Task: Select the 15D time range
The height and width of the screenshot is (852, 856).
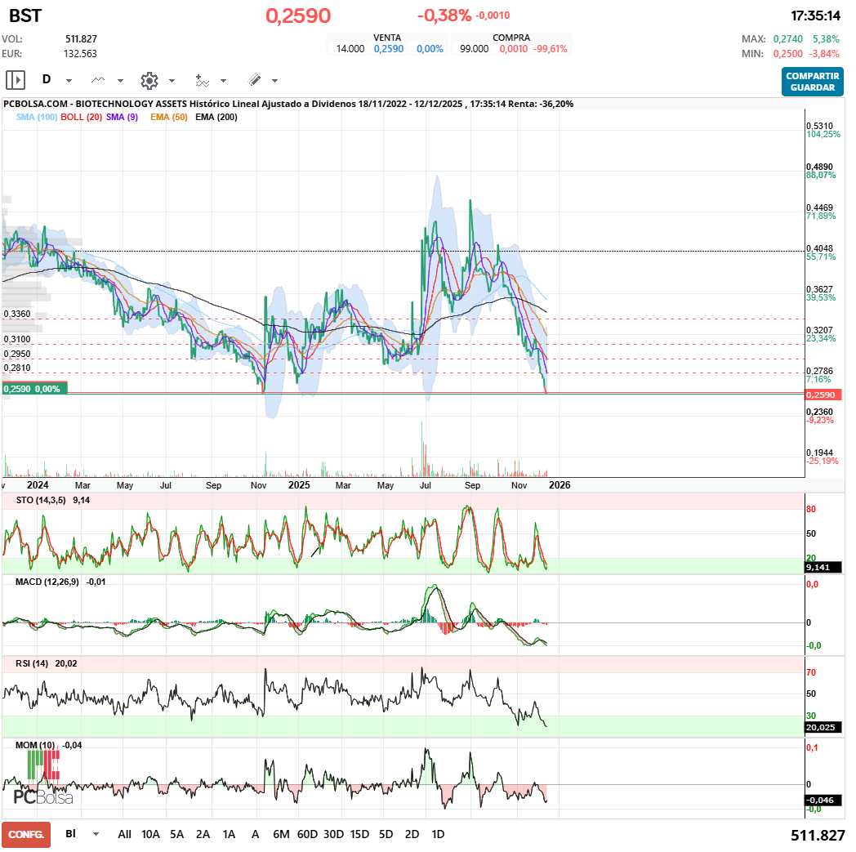Action: [x=359, y=834]
